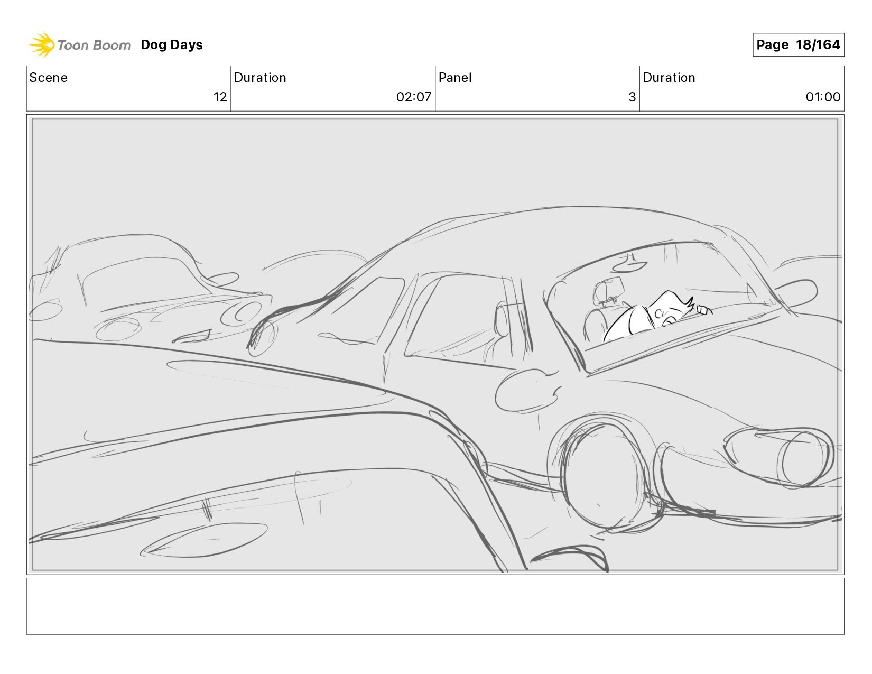The image size is (872, 674).
Task: Click panel duration value '01:00'
Action: [x=823, y=97]
